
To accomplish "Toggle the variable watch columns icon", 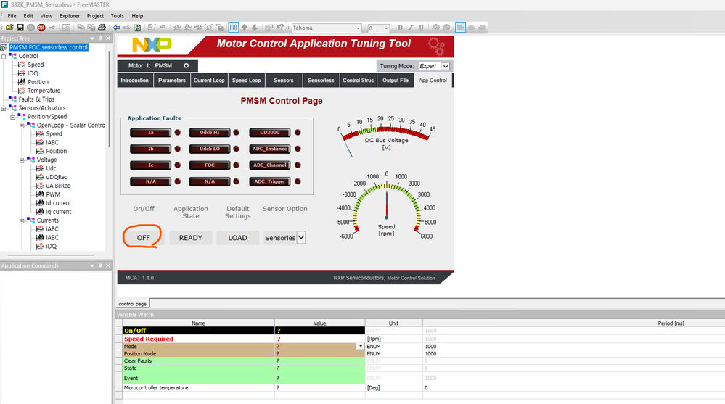I will tap(234, 28).
